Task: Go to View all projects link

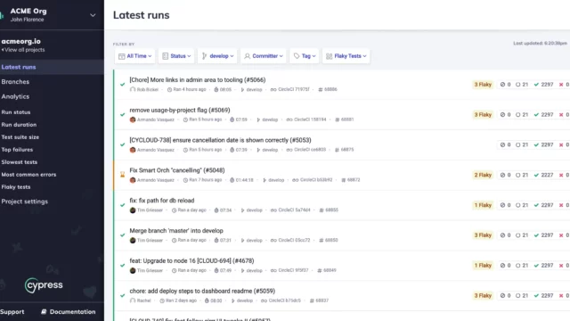Action: [x=23, y=50]
